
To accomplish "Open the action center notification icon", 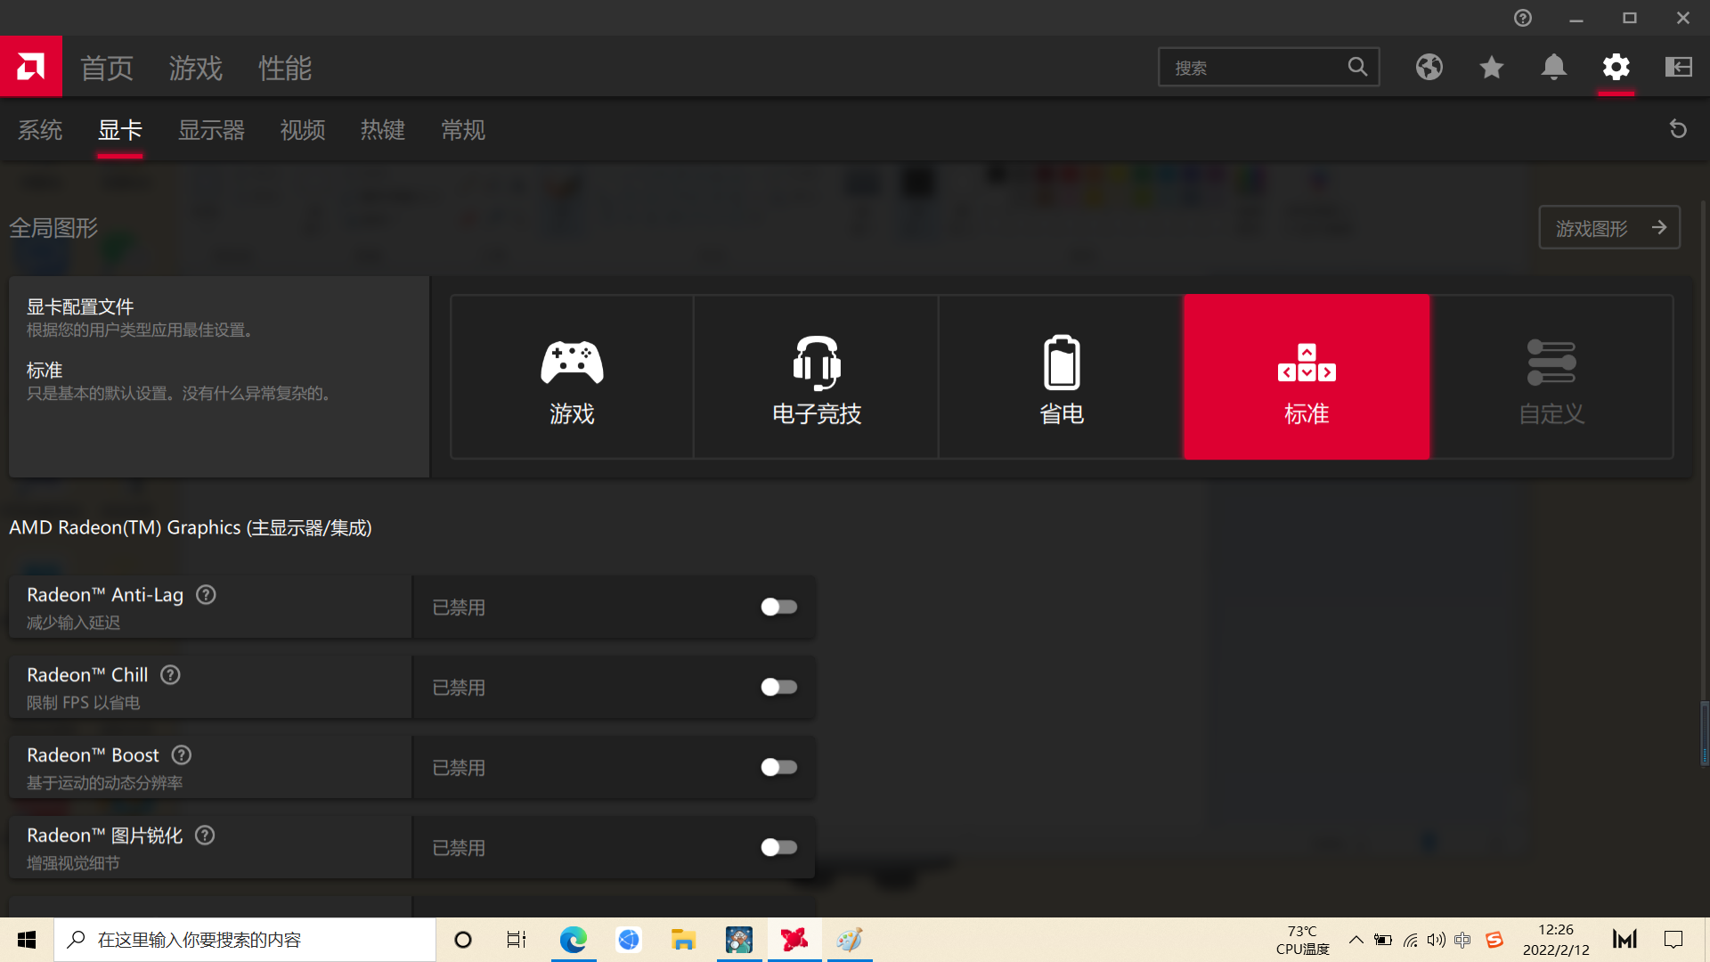I will coord(1673,940).
